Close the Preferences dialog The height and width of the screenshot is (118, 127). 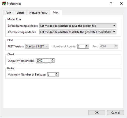click(x=121, y=3)
